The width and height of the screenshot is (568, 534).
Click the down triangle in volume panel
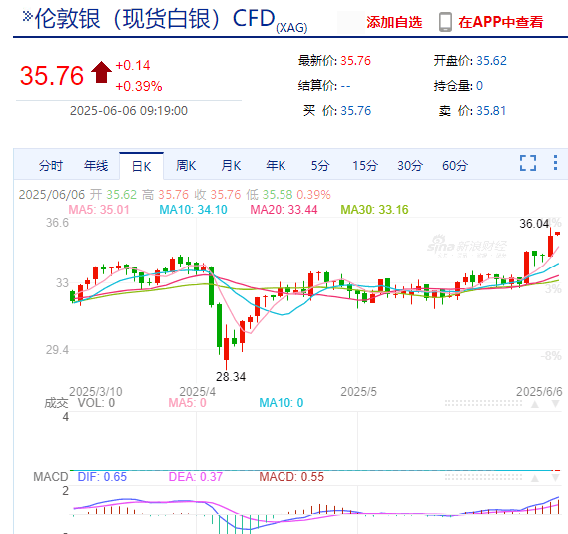pos(556,404)
